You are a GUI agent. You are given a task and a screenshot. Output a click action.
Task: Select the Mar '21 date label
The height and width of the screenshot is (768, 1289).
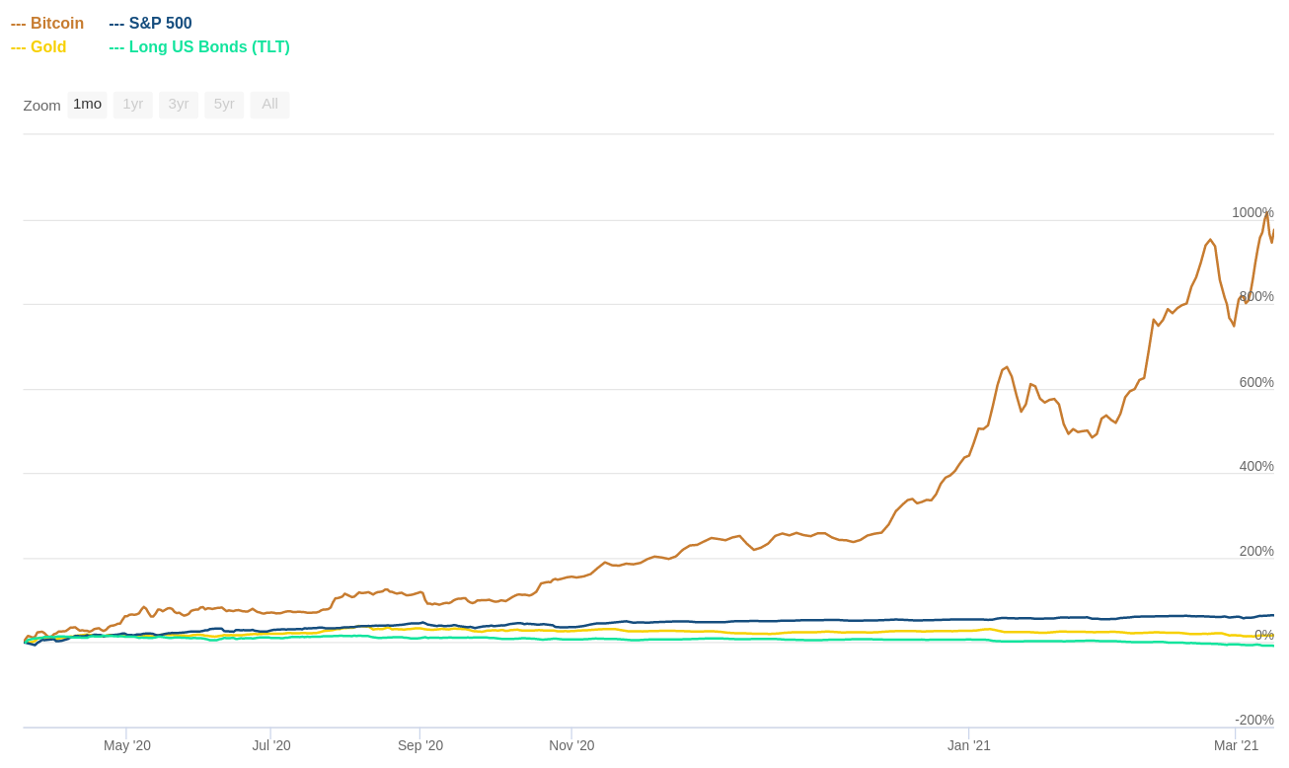point(1236,745)
